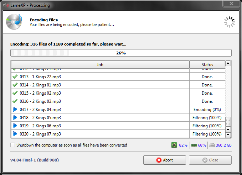Click the LameXP speaker icon in title bar

click(6, 5)
